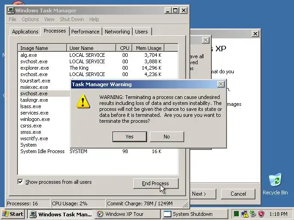Select the msiexec.exe process
The width and height of the screenshot is (294, 220).
pyautogui.click(x=34, y=87)
